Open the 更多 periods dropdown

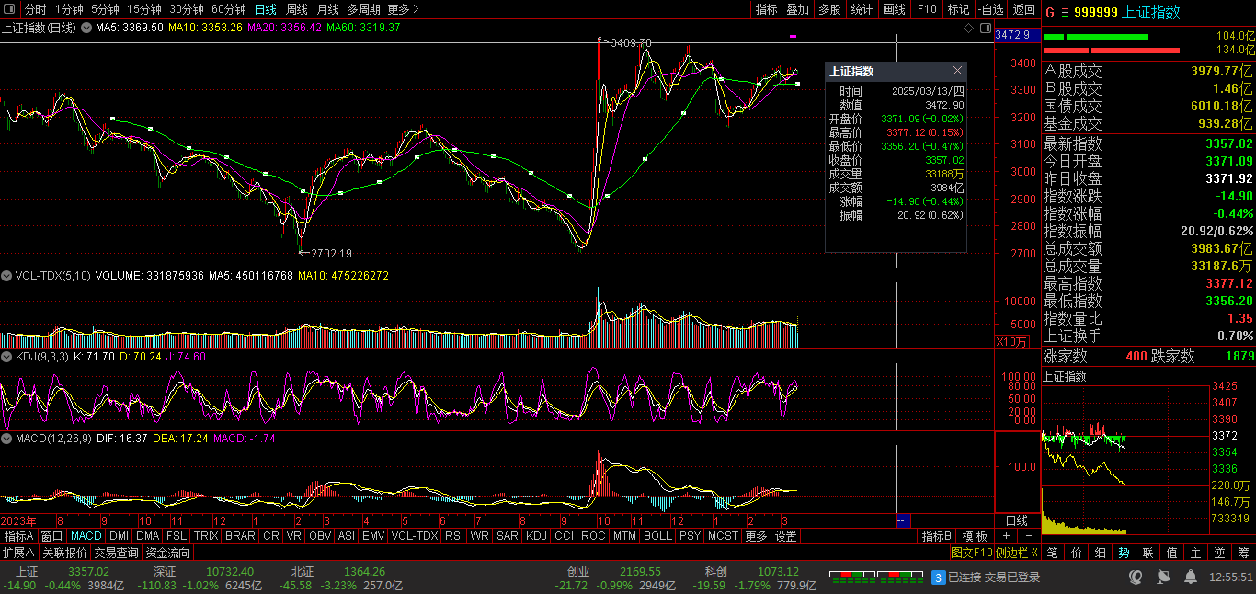(403, 9)
